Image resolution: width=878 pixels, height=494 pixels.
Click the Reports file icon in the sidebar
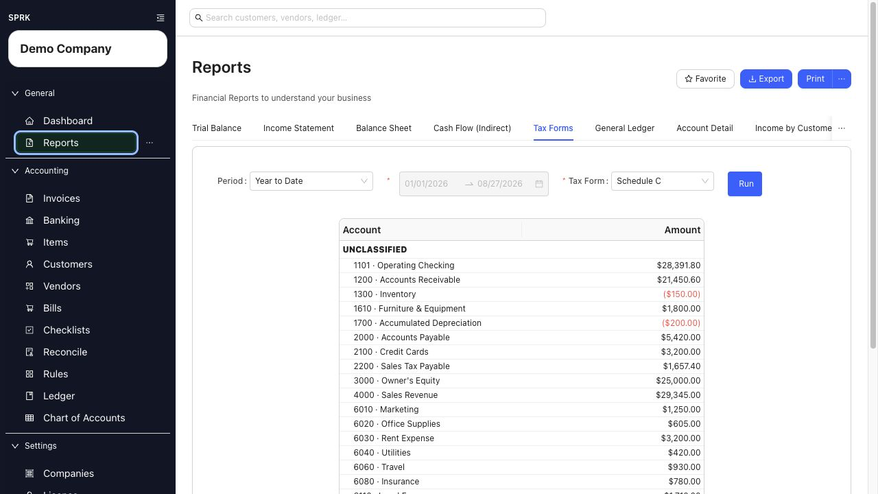[29, 143]
